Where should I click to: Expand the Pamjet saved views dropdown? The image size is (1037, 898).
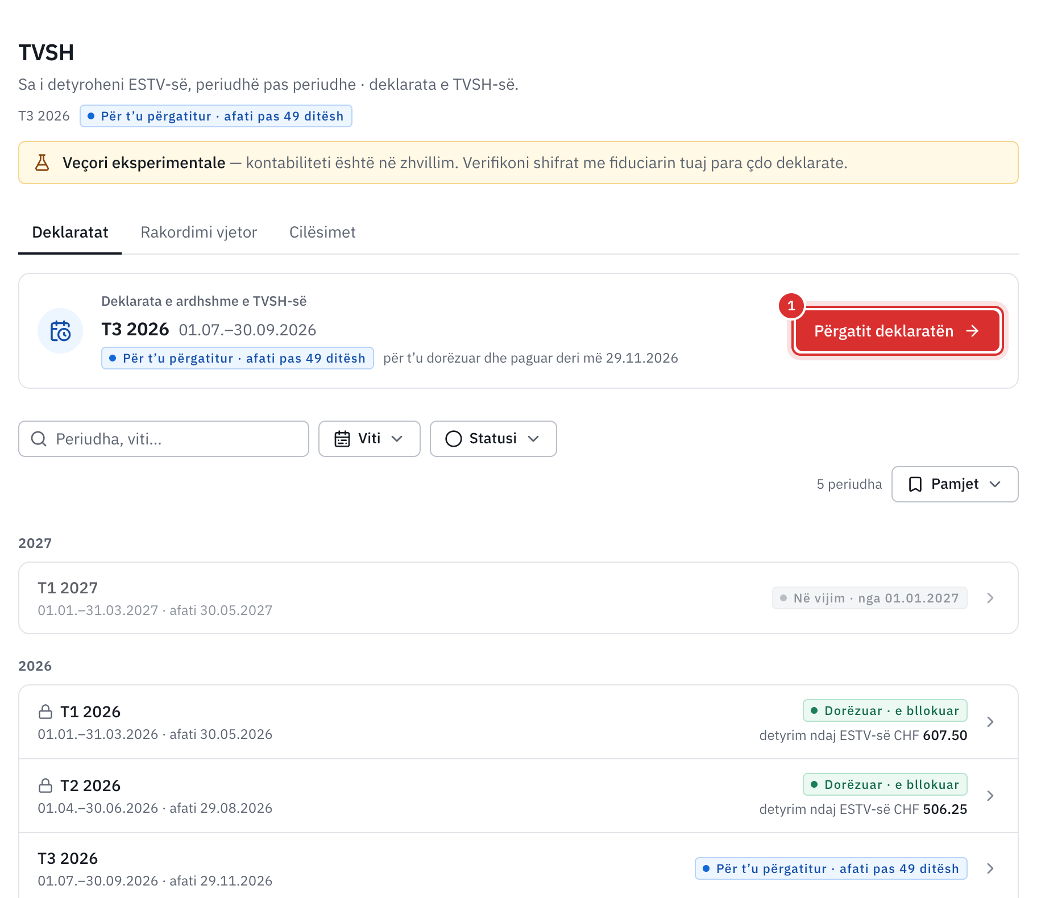point(955,484)
